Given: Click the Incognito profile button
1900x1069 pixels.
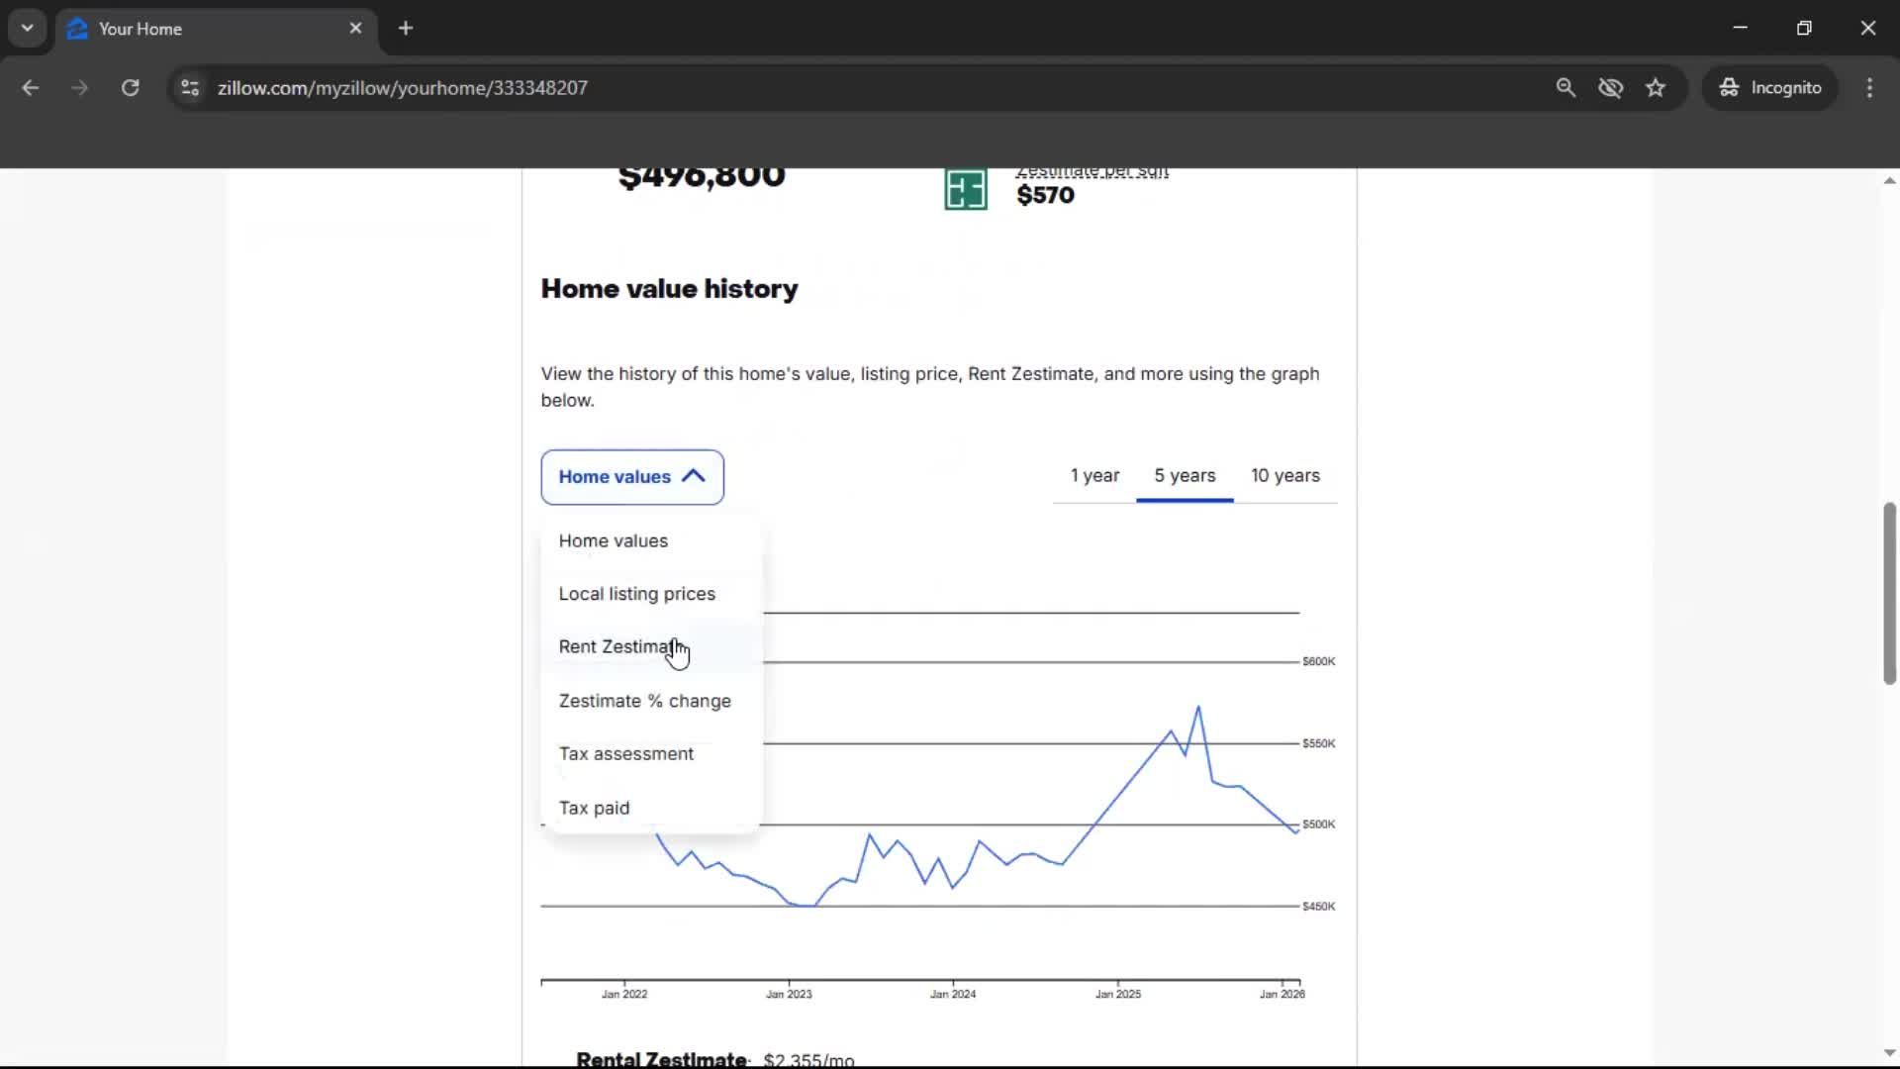Looking at the screenshot, I should [x=1769, y=88].
